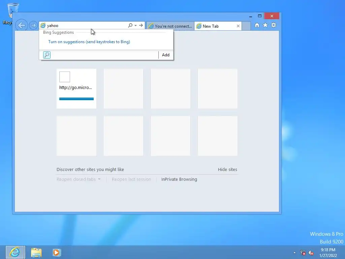
Task: Open File Explorer from taskbar
Action: (x=36, y=252)
